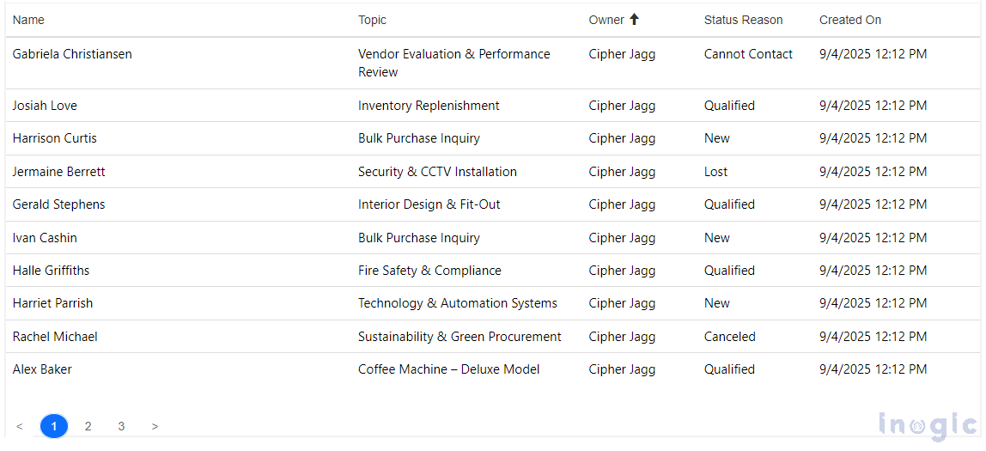Click the Owner column header
The image size is (986, 451).
[606, 20]
